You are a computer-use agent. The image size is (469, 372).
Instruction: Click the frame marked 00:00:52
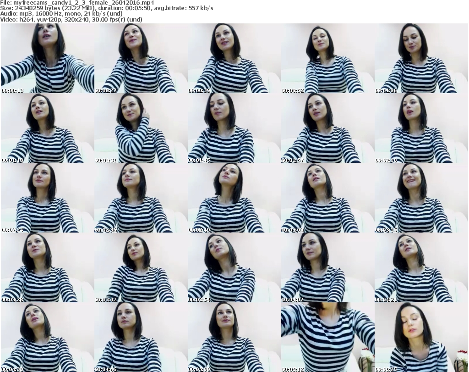pos(328,58)
